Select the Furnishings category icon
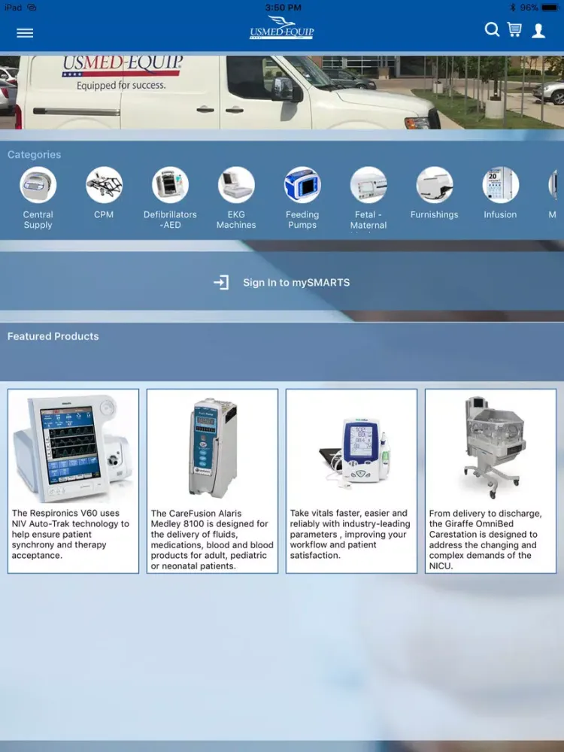Viewport: 564px width, 752px height. pyautogui.click(x=435, y=185)
